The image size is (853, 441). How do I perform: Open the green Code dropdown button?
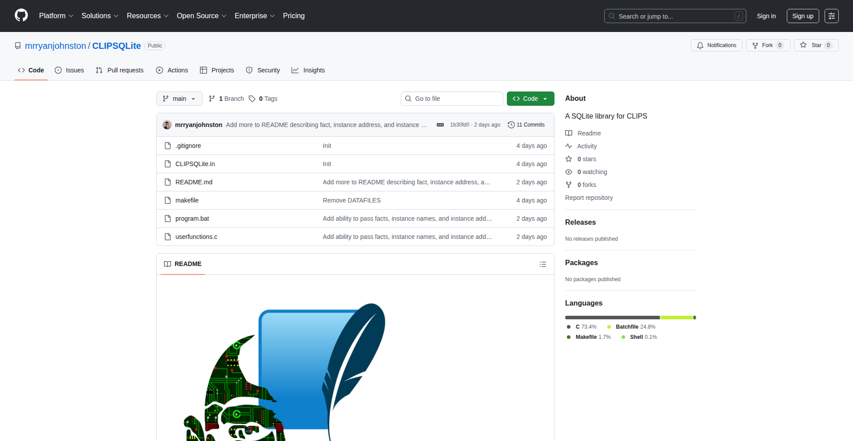(530, 99)
